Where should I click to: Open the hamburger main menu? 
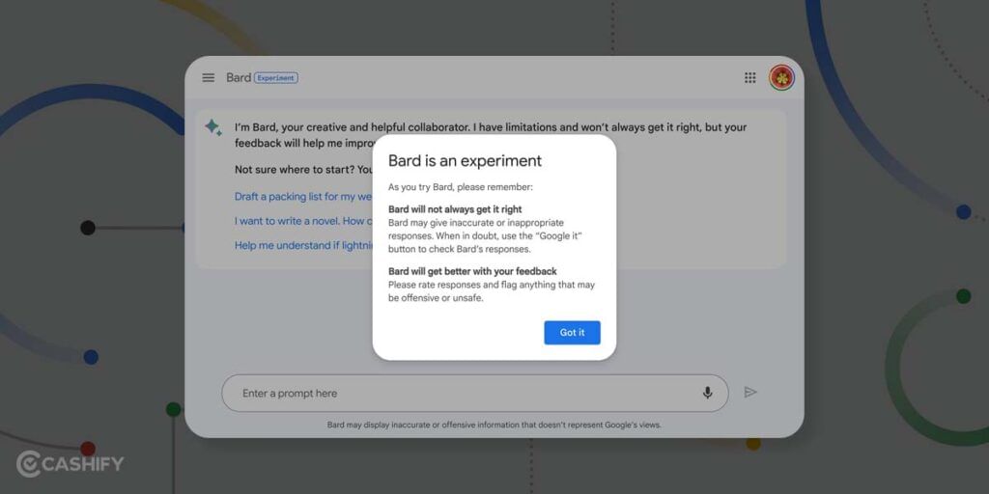209,77
